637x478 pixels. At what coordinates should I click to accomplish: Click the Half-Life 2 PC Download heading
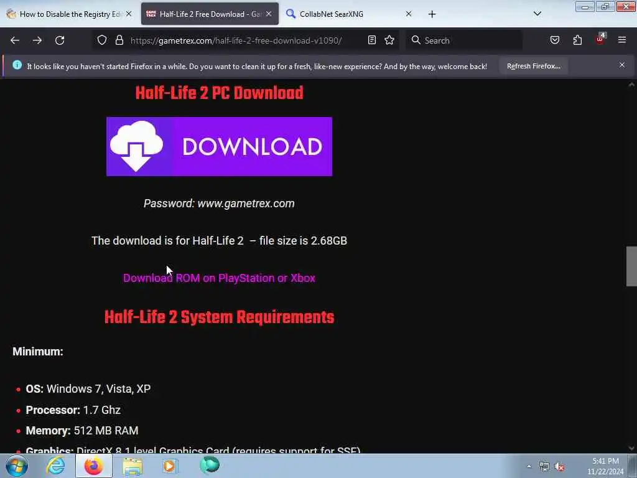219,93
